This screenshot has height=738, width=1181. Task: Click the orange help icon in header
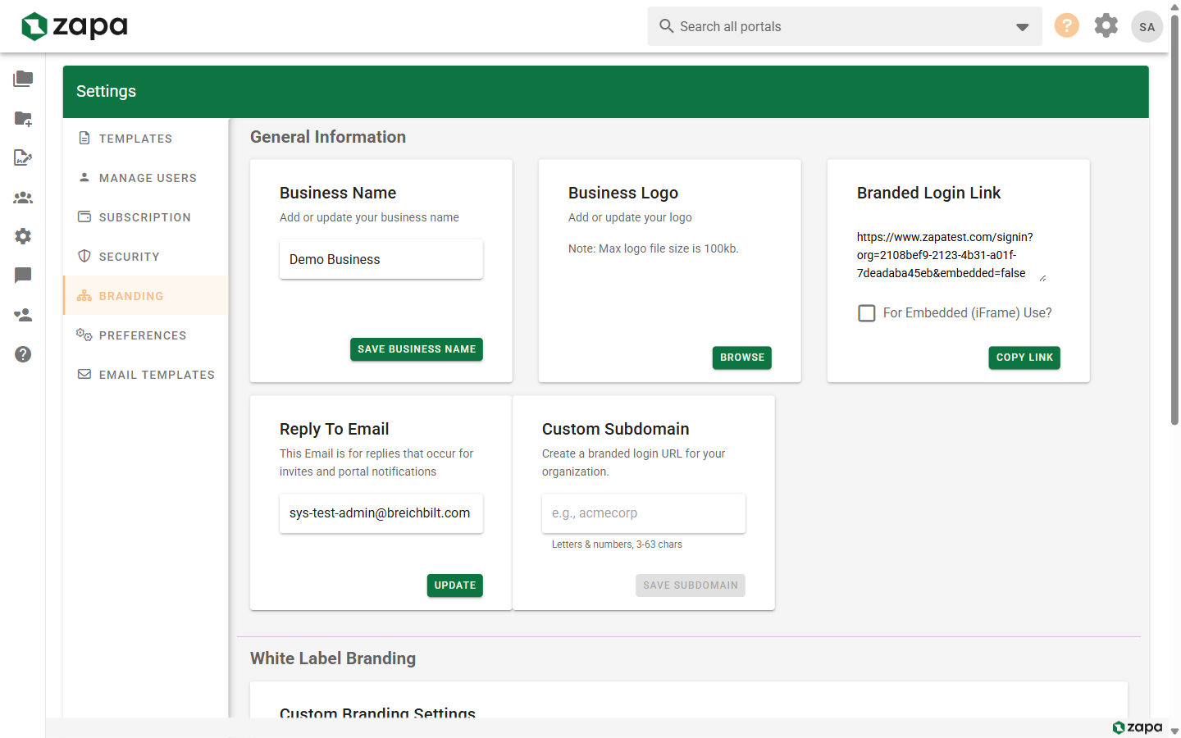click(1066, 25)
